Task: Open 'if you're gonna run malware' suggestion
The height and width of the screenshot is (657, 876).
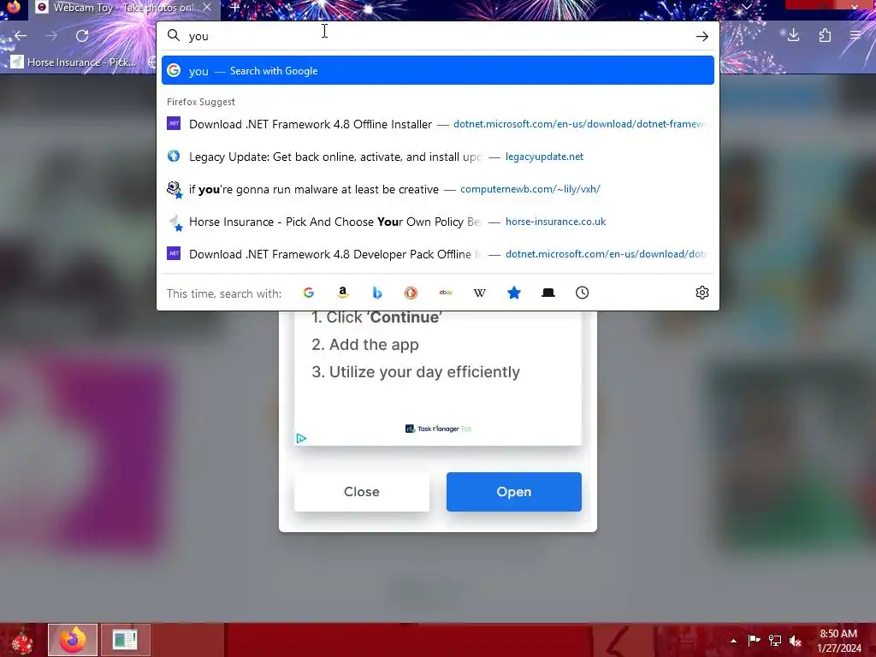Action: pyautogui.click(x=438, y=189)
